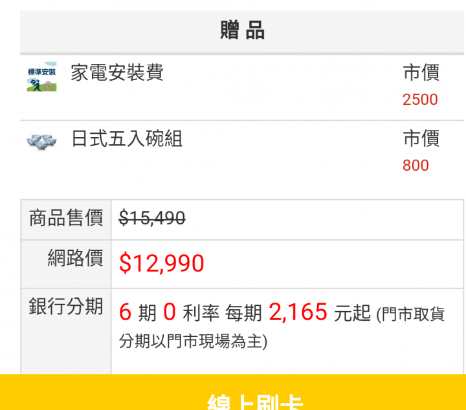Click the 商品售價 row label
466x410 pixels.
click(66, 218)
